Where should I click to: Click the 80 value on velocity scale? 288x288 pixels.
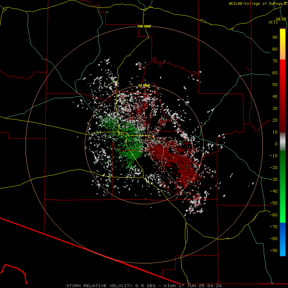275,49
